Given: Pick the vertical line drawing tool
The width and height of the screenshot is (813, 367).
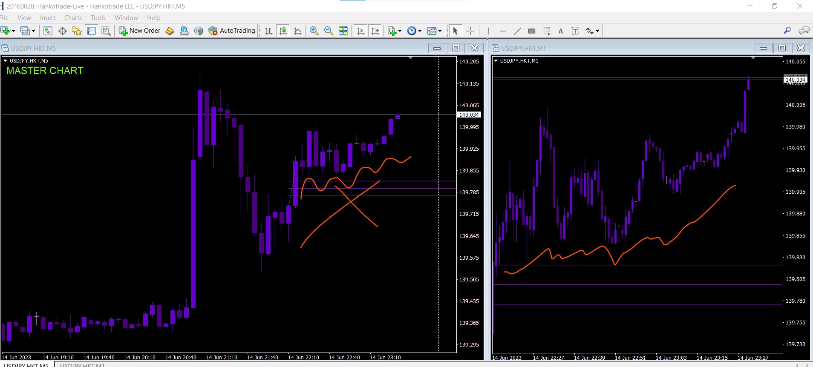Looking at the screenshot, I should [x=488, y=31].
